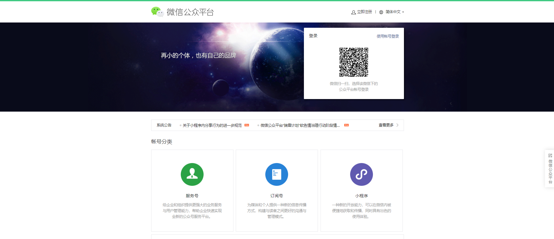
Task: Select the 订阅号 card title
Action: point(277,196)
